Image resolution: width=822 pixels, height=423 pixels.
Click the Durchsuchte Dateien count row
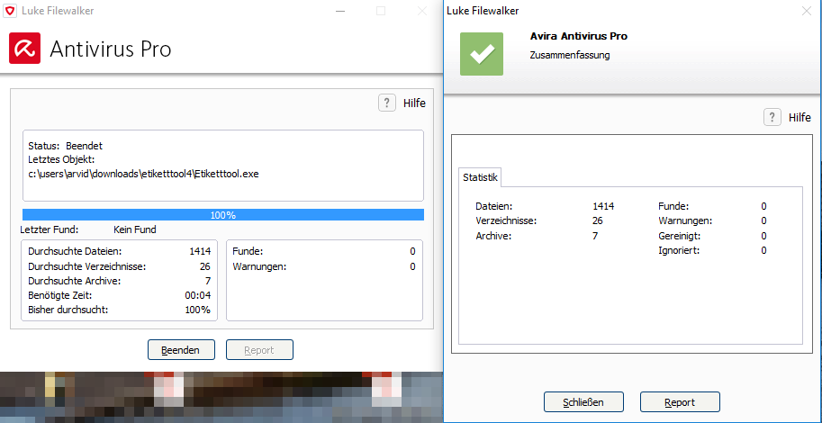[119, 252]
